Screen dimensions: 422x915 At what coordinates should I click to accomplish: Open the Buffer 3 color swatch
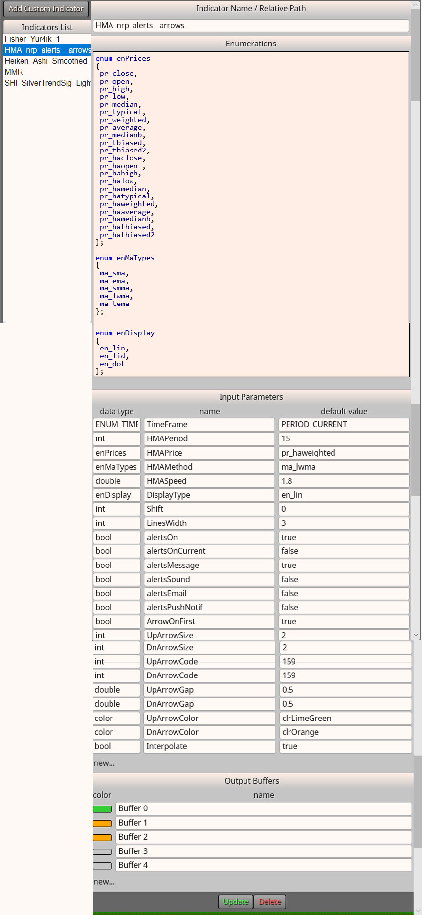click(x=103, y=851)
